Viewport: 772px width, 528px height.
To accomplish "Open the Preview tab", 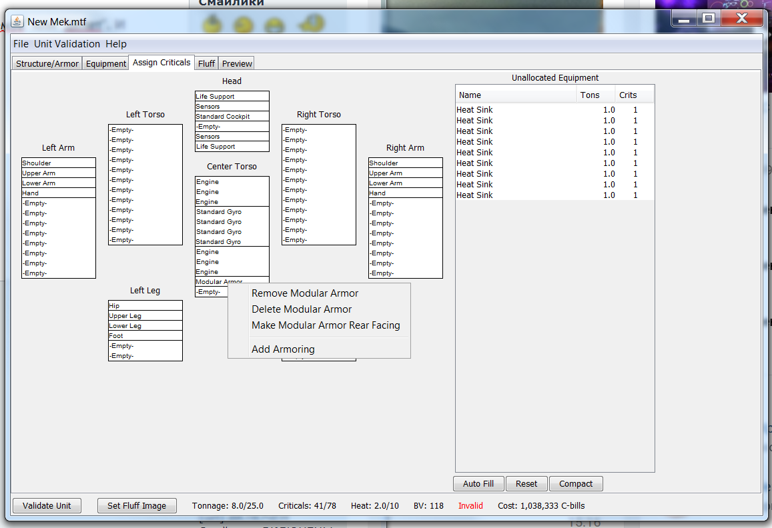I will 237,63.
